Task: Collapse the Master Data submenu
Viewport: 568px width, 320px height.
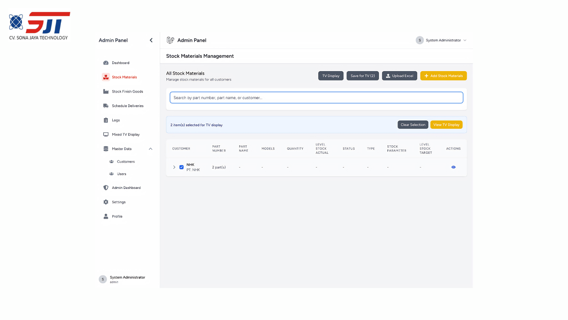Action: click(x=150, y=149)
